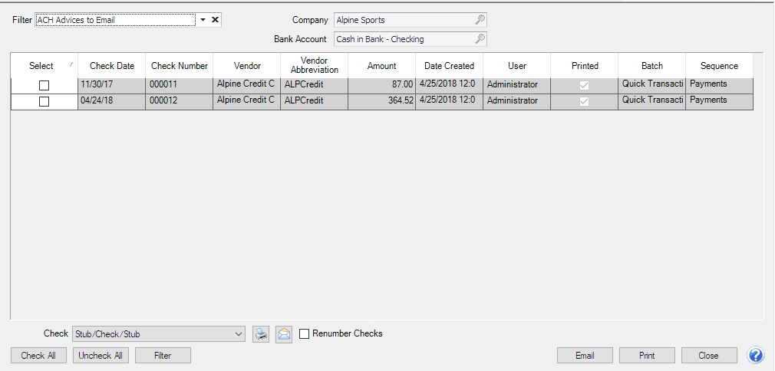Click the Vendor column header
The image size is (775, 371).
click(x=247, y=66)
